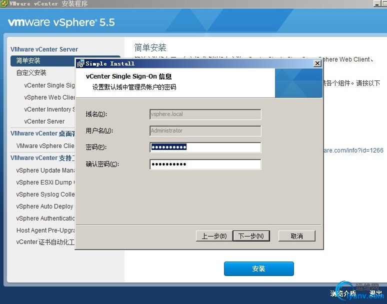Viewport: 387px width, 304px height.
Task: Click the 取消 button in the dialog
Action: point(296,236)
